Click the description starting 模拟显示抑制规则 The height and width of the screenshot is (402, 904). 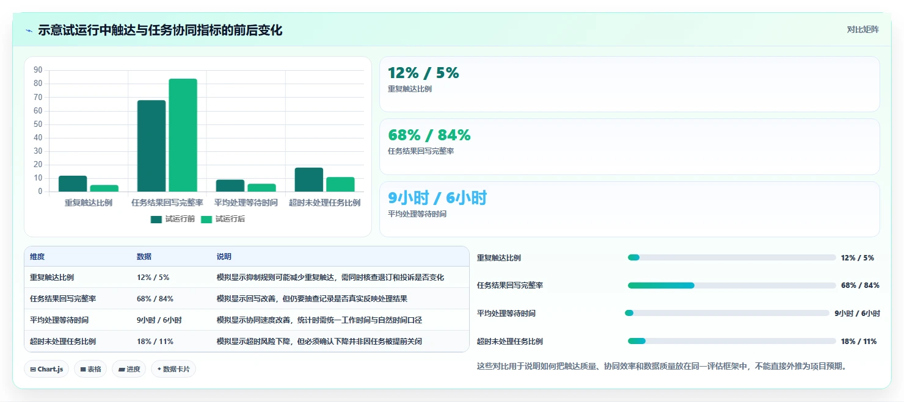(330, 278)
